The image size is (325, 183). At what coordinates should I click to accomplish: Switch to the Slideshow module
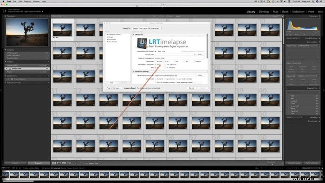[x=298, y=12]
